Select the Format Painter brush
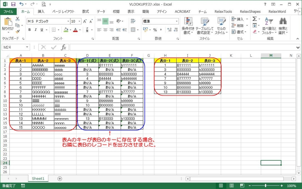 (x=17, y=31)
